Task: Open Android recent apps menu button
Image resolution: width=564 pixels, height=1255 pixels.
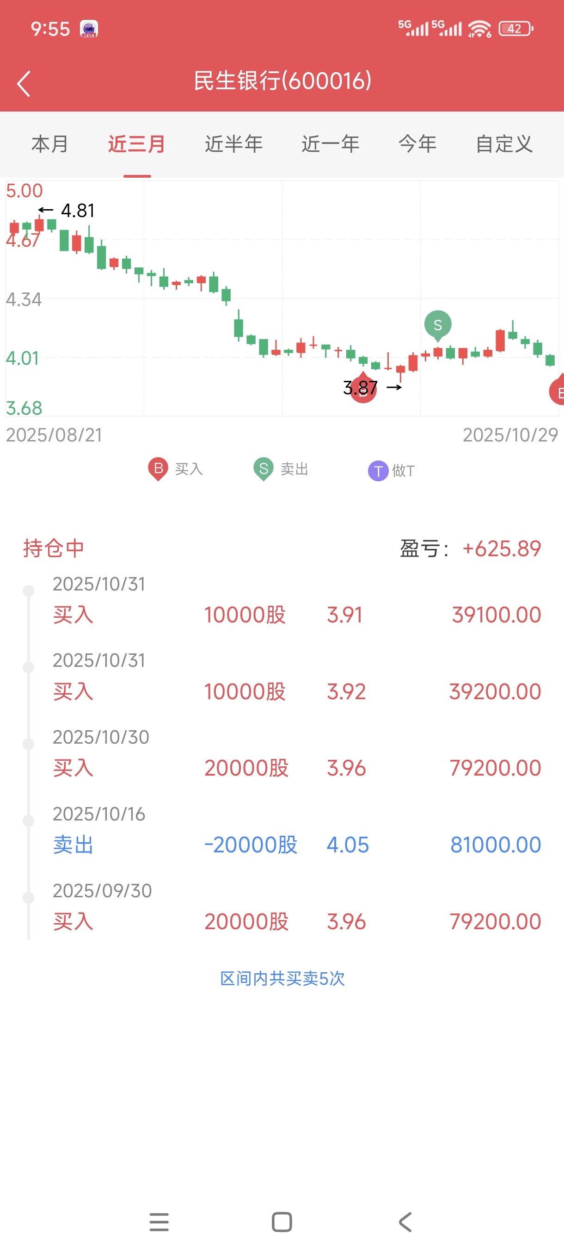Action: pos(159,1222)
